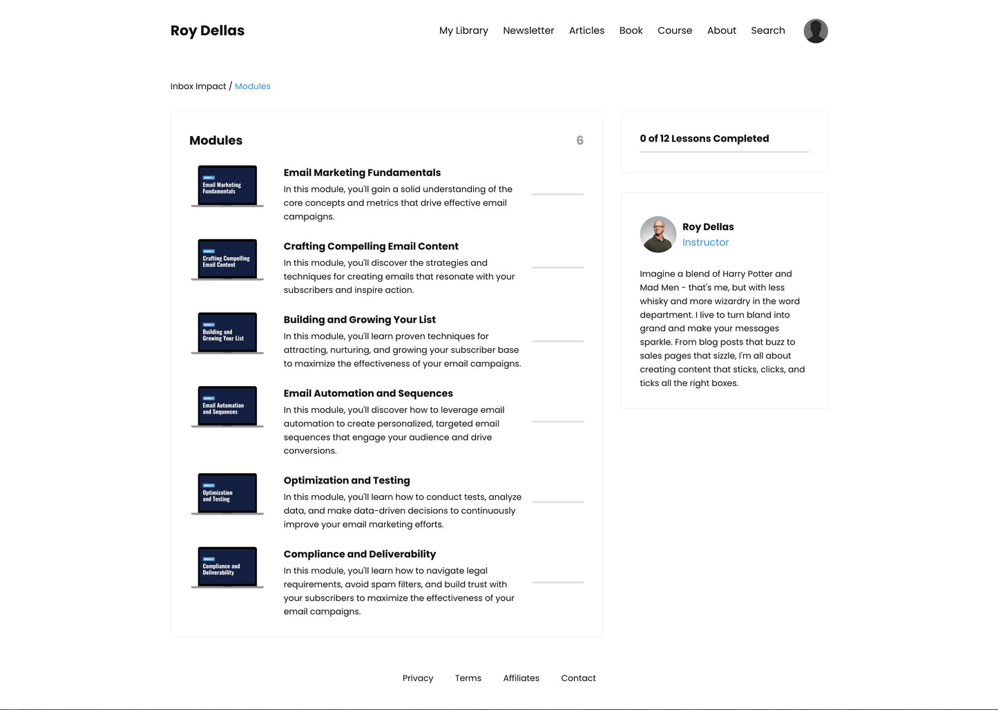The width and height of the screenshot is (998, 710).
Task: Click the Roy Dellas site logo
Action: coord(207,30)
